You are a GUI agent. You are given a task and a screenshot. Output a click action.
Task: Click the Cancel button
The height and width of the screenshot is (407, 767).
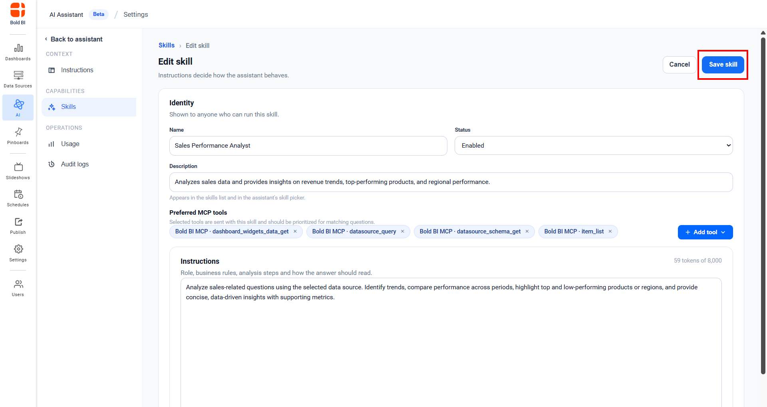point(680,65)
